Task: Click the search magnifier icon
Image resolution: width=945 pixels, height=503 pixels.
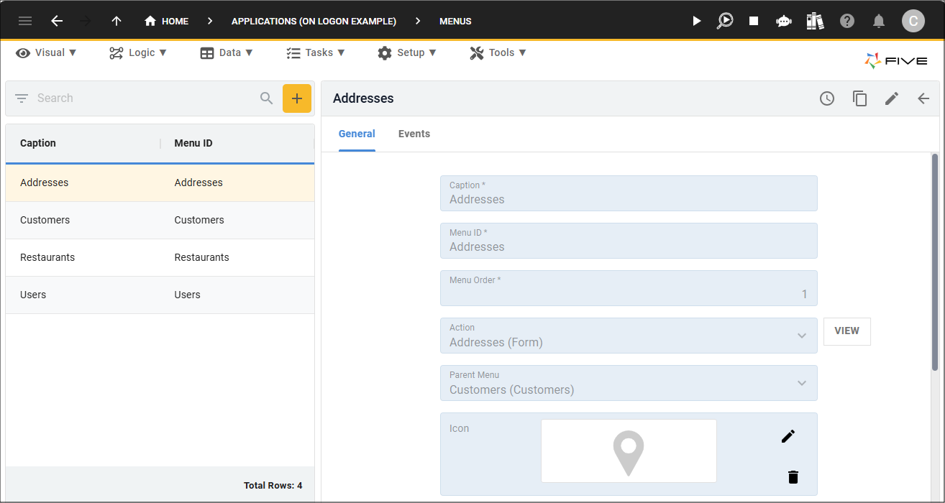Action: point(267,98)
